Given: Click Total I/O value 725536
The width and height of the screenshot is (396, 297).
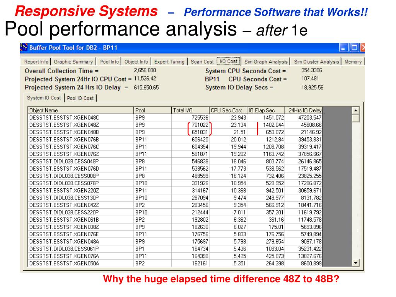Looking at the screenshot, I should click(x=200, y=118).
